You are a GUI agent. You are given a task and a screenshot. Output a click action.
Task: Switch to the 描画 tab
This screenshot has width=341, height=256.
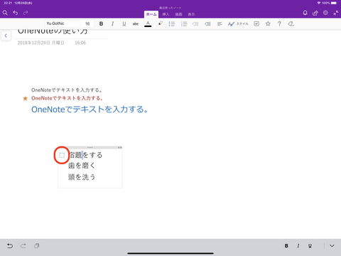[178, 14]
